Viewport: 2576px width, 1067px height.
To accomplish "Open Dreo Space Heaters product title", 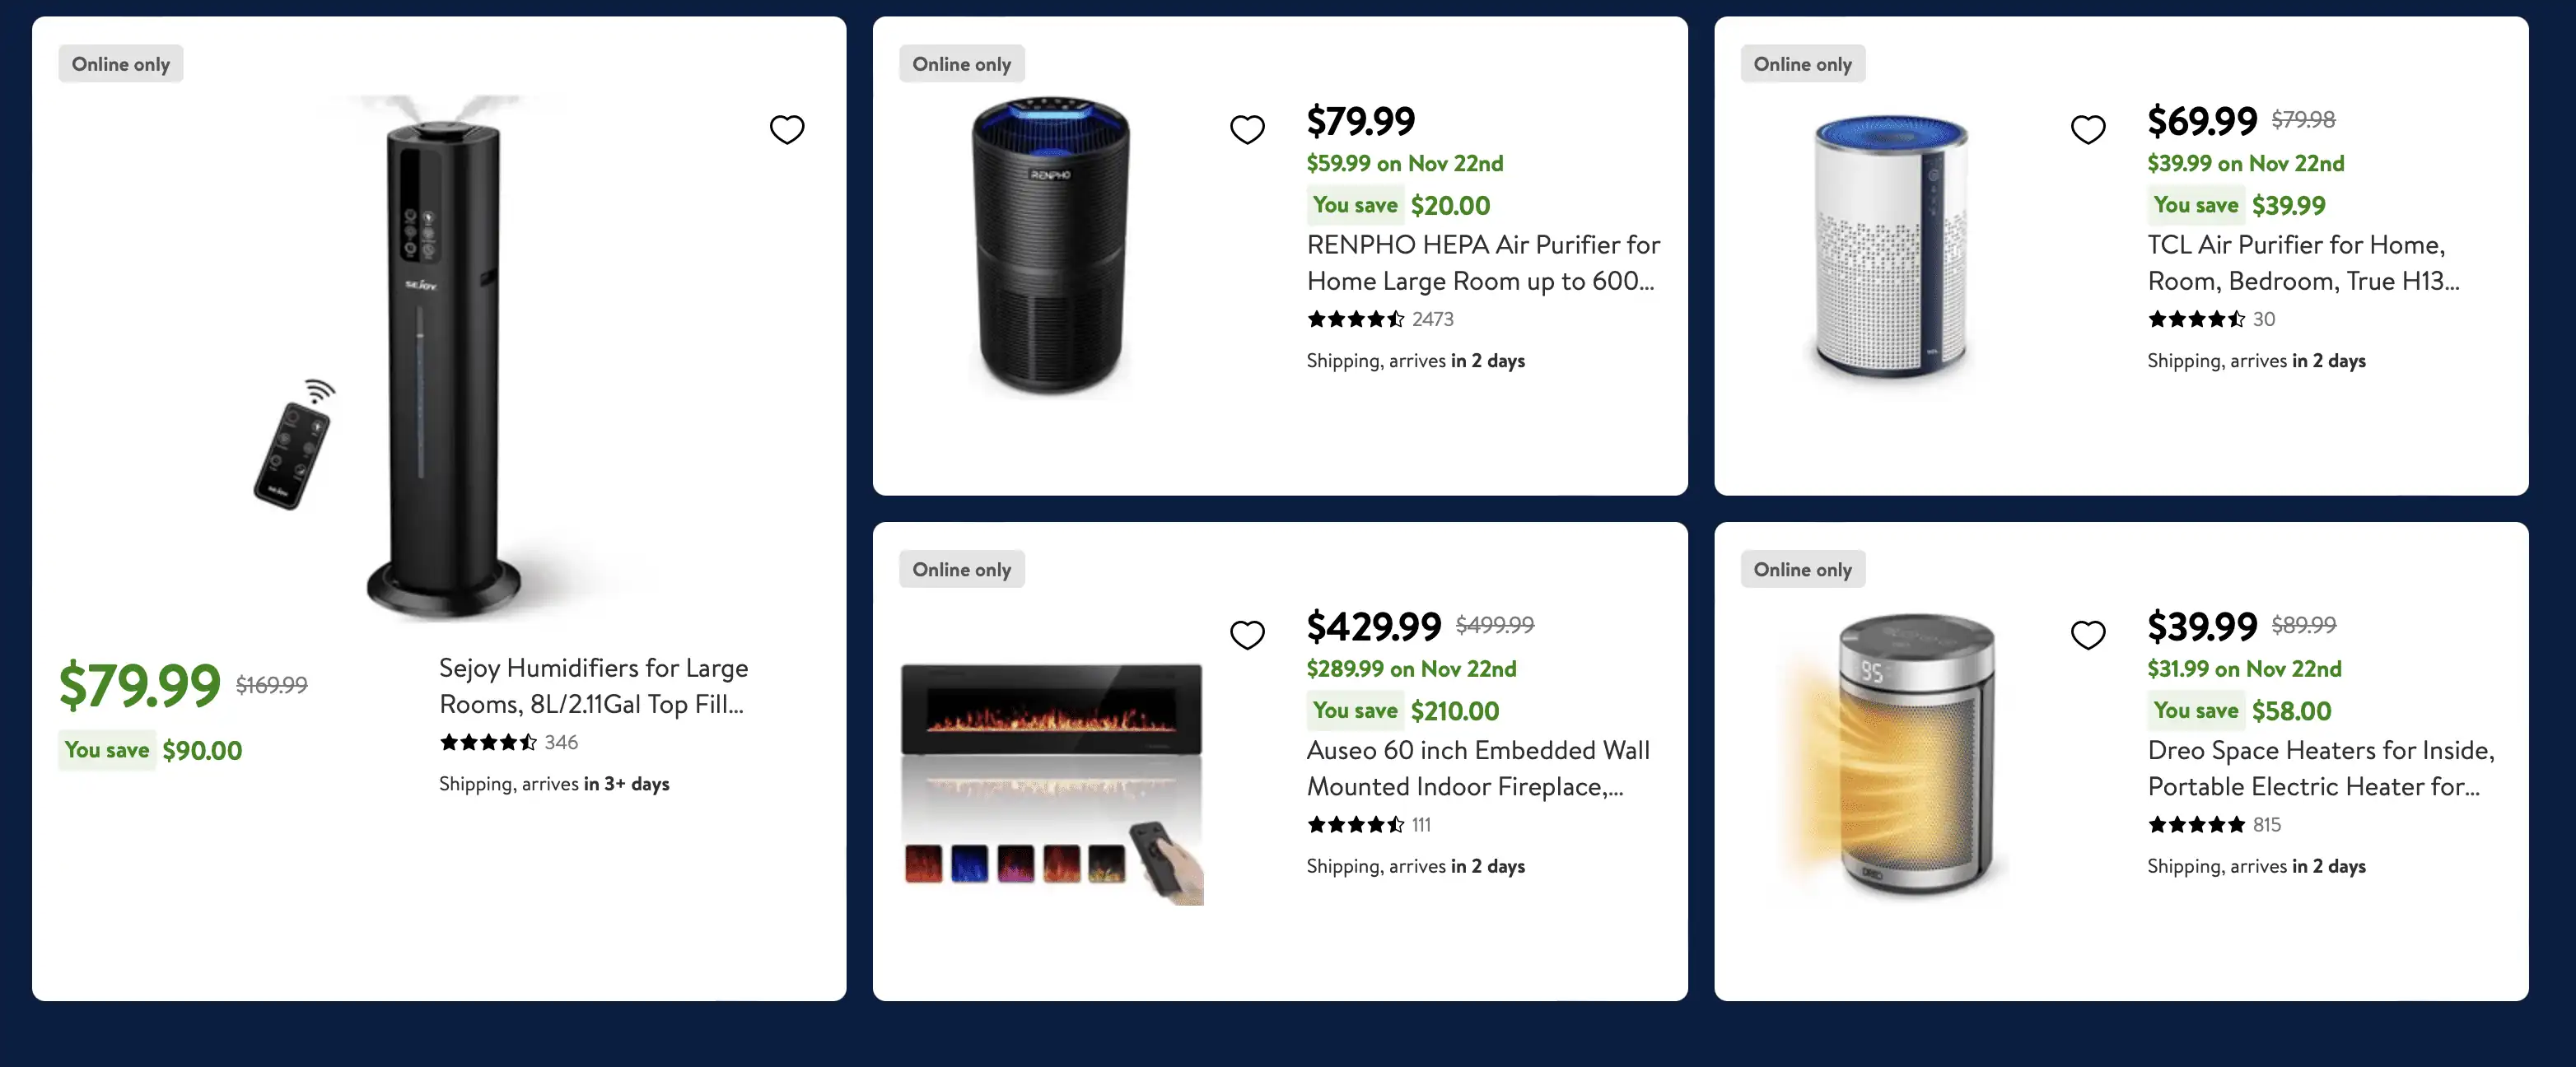I will click(2320, 768).
